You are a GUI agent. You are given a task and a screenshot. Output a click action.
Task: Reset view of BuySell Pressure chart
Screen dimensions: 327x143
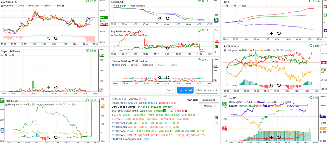pos(167,48)
